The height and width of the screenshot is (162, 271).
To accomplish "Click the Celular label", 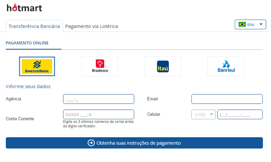I will pos(154,114).
